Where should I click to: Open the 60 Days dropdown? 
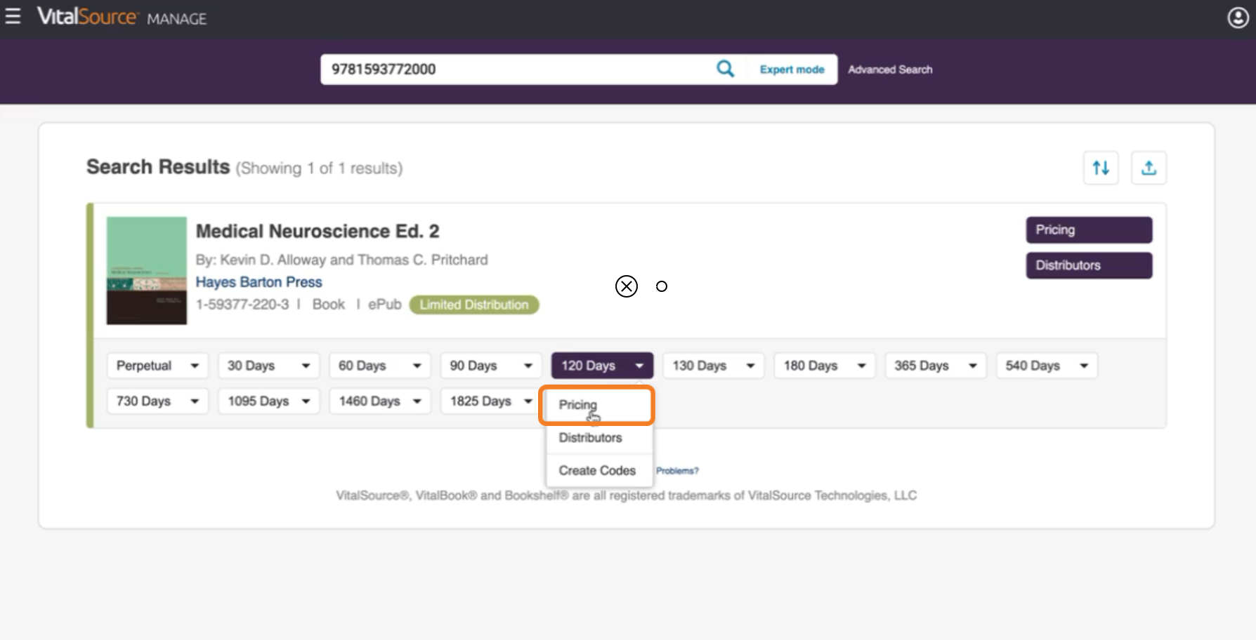pyautogui.click(x=379, y=366)
